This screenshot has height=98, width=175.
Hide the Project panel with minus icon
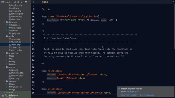(x=29, y=2)
